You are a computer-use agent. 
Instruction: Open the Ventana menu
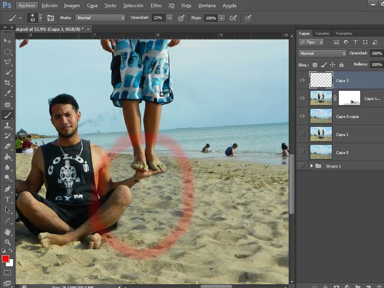pyautogui.click(x=206, y=5)
